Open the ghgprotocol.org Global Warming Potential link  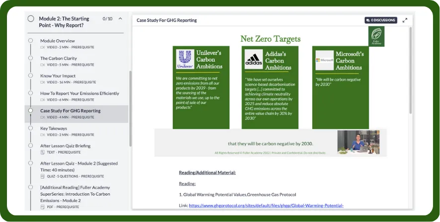tap(266, 206)
